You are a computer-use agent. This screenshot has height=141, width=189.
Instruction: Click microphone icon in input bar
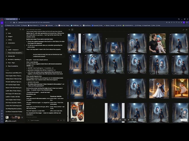[x=61, y=120]
